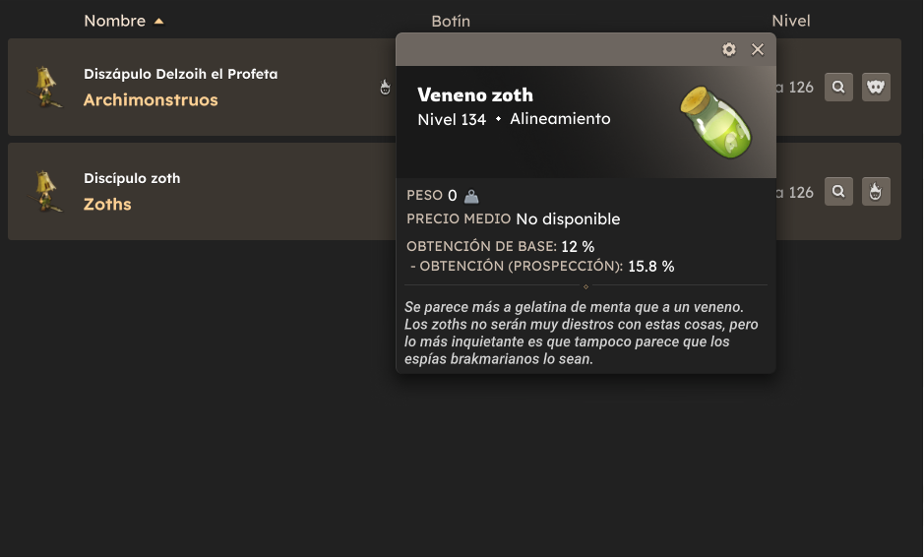Open the Archimonstruos category link
The image size is (924, 558).
(151, 100)
